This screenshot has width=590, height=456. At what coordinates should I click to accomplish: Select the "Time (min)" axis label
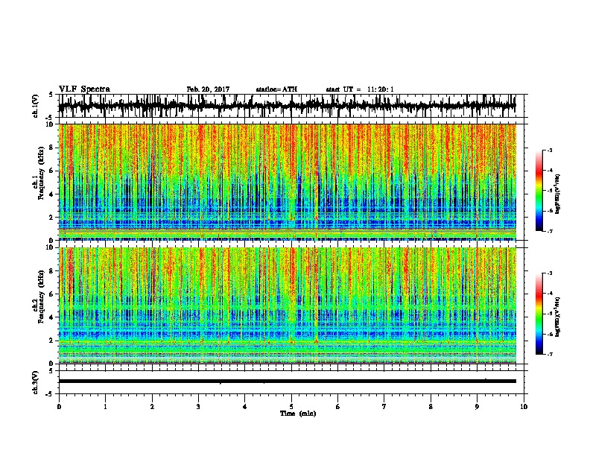[x=298, y=414]
